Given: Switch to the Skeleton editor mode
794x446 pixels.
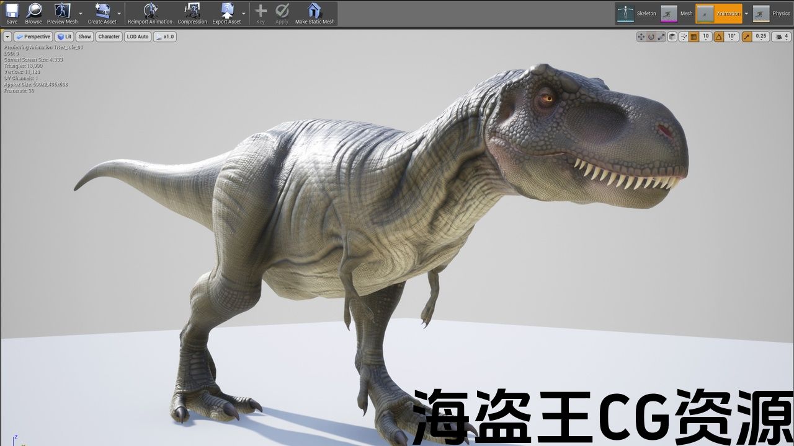Looking at the screenshot, I should tap(635, 13).
